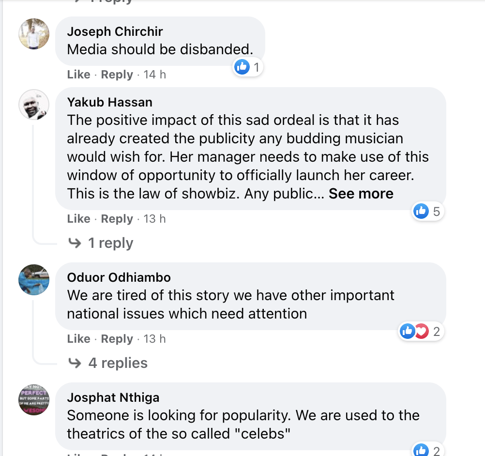This screenshot has width=485, height=456.
Task: Click Joseph Chirchir's profile picture
Action: [x=34, y=34]
